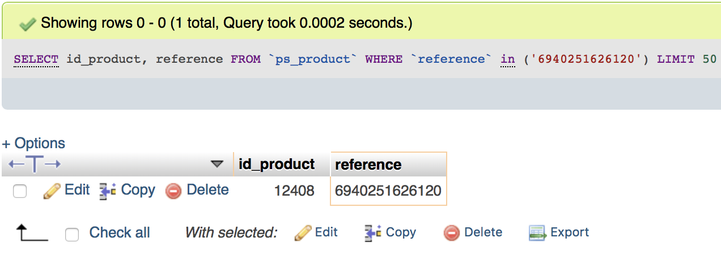
Task: Click the reference cell value 6940251626120
Action: (x=388, y=191)
